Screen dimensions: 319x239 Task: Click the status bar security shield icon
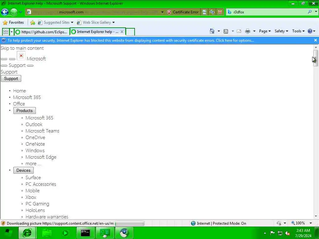click(x=3, y=223)
